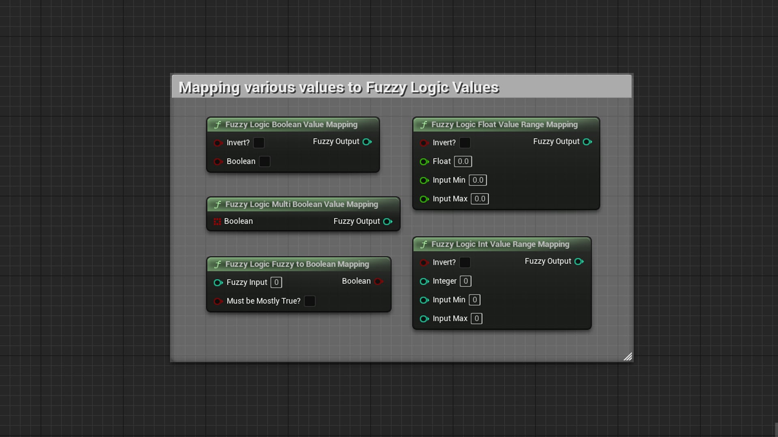778x437 pixels.
Task: Click Fuzzy Output pin on Int Range Mapping
Action: [x=579, y=261]
